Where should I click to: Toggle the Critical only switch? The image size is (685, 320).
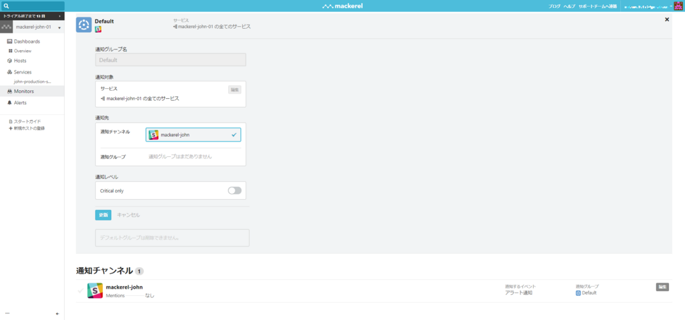pos(235,191)
